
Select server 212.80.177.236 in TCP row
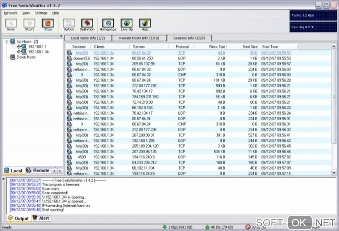(x=144, y=86)
